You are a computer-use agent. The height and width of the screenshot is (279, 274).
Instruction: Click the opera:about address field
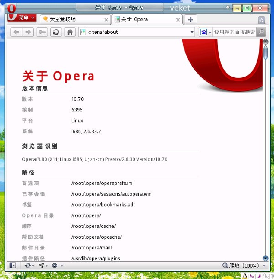[137, 32]
